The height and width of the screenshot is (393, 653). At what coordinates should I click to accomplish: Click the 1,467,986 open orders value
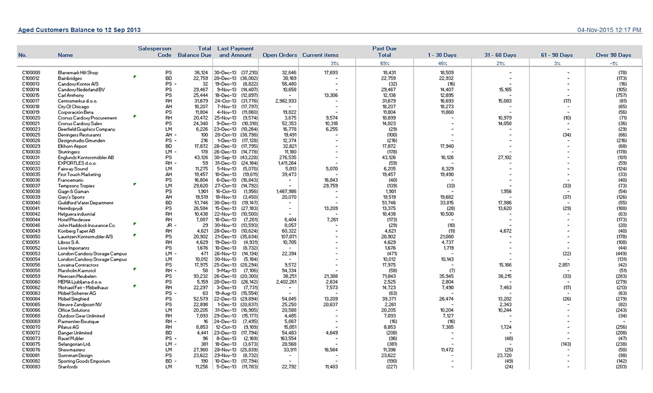click(286, 192)
